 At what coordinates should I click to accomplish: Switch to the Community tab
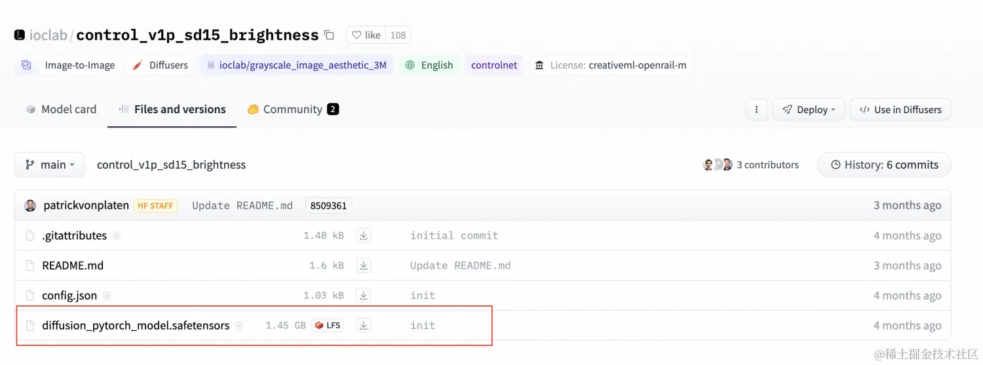pos(292,109)
